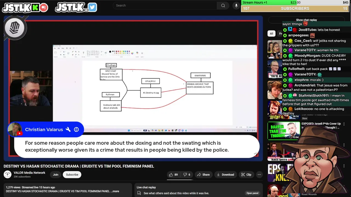Viewport: 351px width, 197px height.
Task: Open the more actions menu beside Clip
Action: tap(259, 175)
